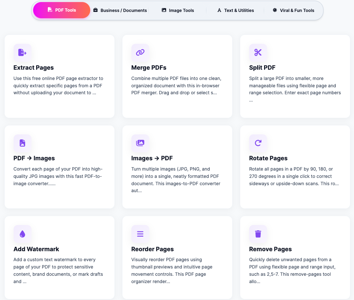Click the Remove Pages trash icon

tap(258, 234)
